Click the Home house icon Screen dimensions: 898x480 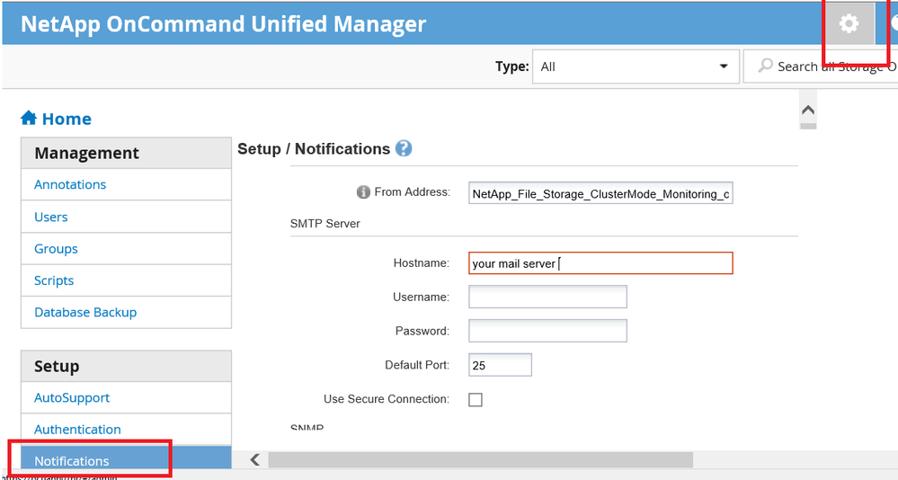[29, 119]
